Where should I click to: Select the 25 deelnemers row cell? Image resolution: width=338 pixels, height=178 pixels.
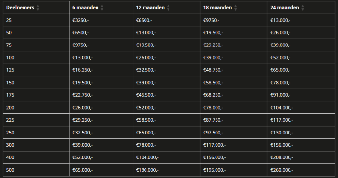coord(36,20)
